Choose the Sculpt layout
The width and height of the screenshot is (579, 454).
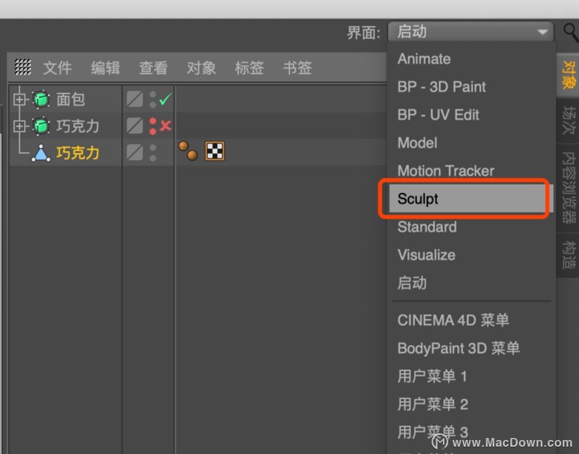point(471,199)
